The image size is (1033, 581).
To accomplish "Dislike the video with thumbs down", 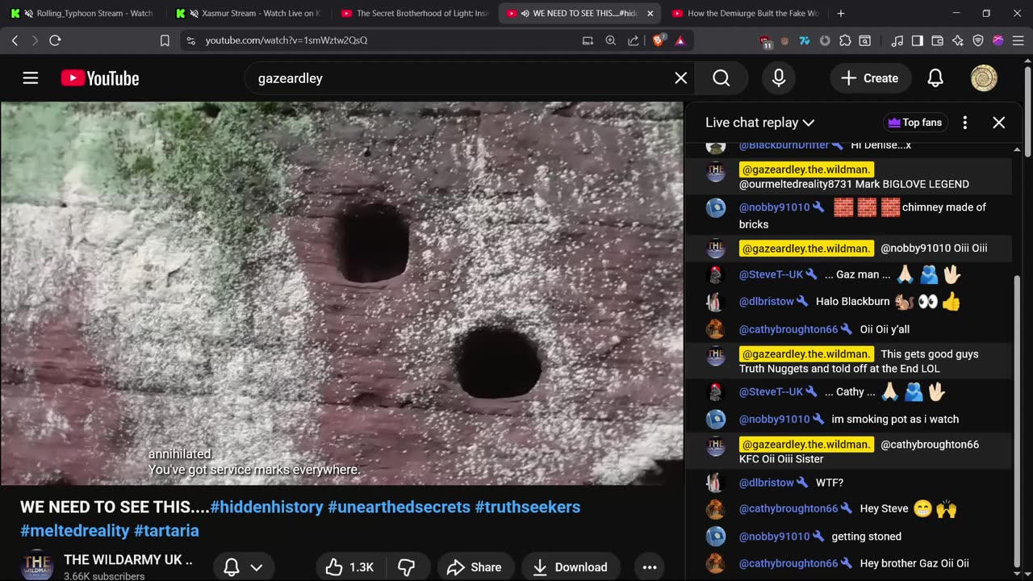I will 407,567.
